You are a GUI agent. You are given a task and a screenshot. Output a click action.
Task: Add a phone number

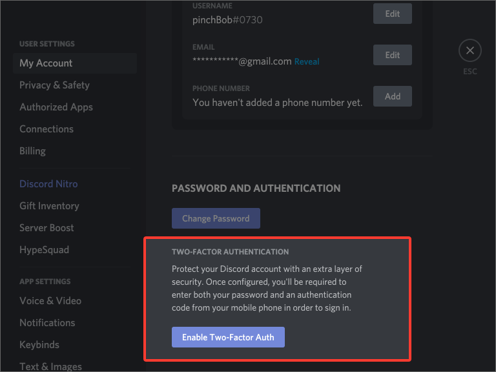392,96
